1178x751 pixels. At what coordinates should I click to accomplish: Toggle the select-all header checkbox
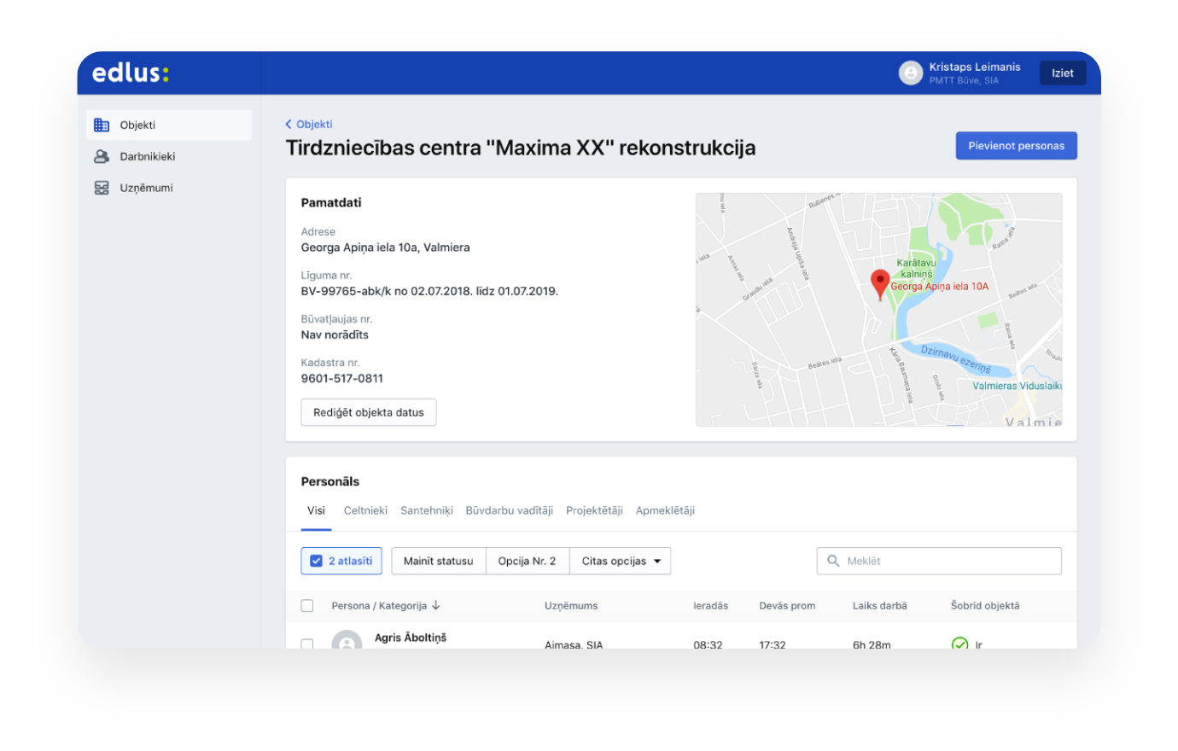(307, 606)
